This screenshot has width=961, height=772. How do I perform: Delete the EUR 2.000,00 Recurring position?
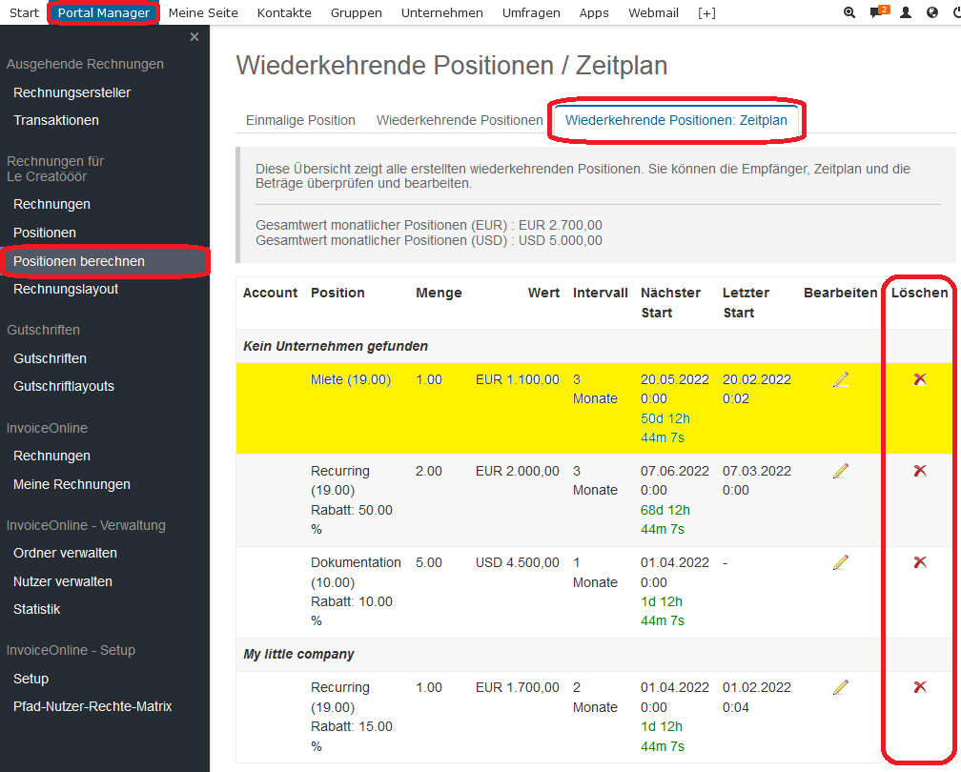coord(920,471)
